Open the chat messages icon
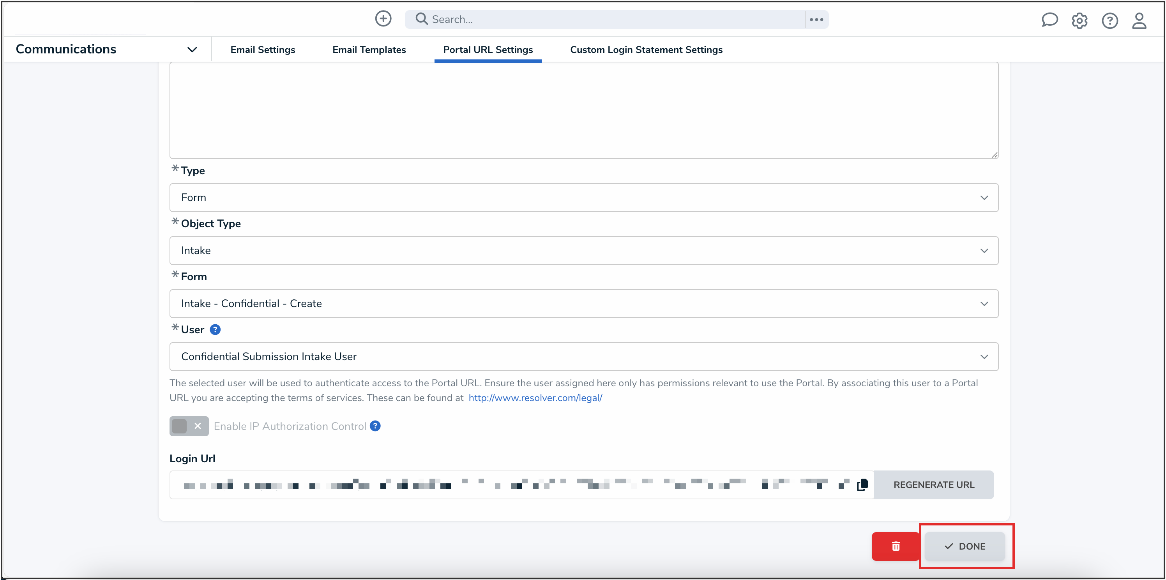Viewport: 1166px width, 580px height. pyautogui.click(x=1049, y=20)
